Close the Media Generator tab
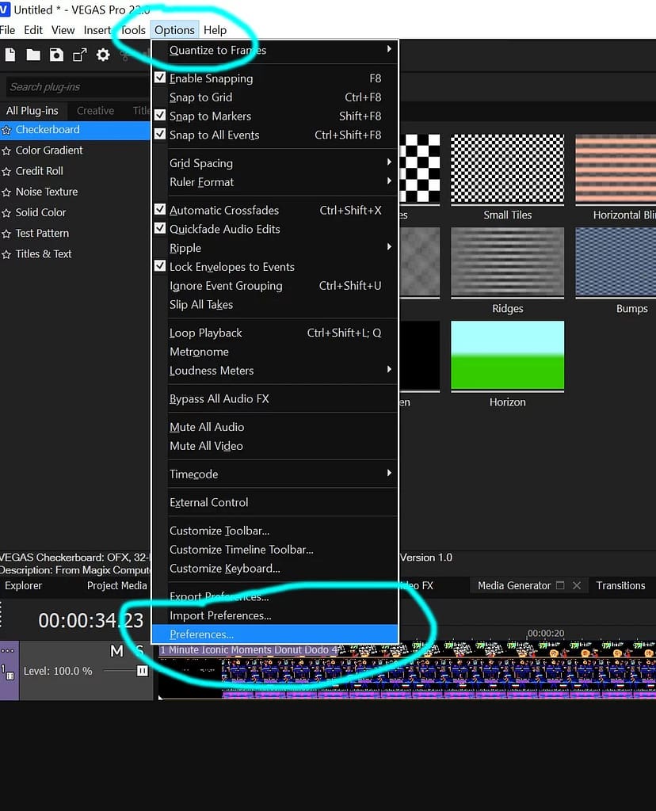This screenshot has width=656, height=811. [577, 585]
